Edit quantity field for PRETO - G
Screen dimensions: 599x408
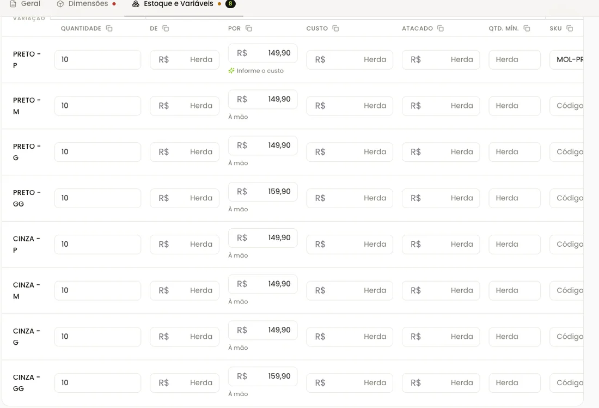click(97, 152)
